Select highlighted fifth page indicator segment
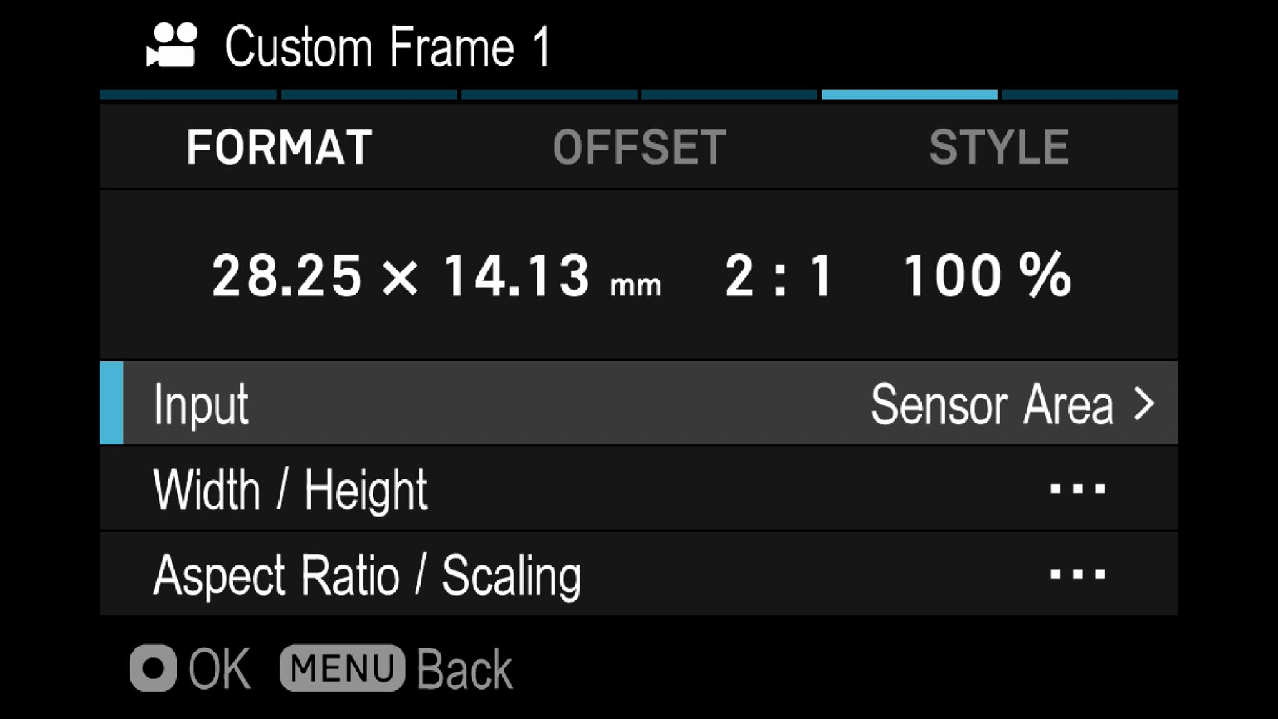Image resolution: width=1278 pixels, height=719 pixels. [909, 95]
